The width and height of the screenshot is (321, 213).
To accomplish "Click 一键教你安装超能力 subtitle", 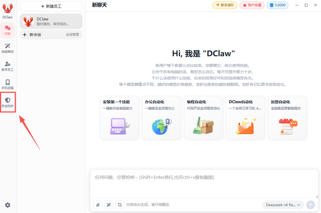I will (x=118, y=108).
